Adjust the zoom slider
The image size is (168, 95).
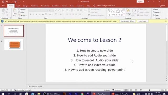[x=149, y=90]
